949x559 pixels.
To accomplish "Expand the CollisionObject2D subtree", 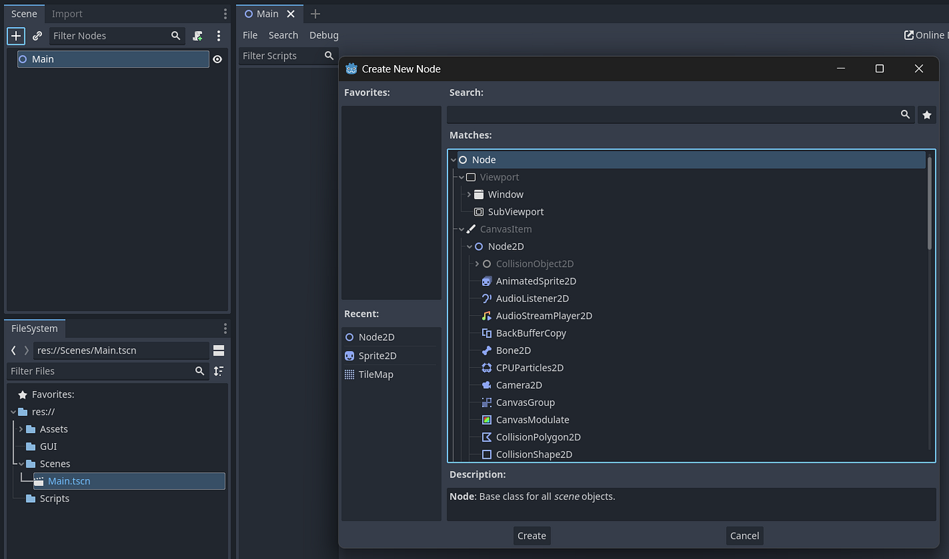I will pyautogui.click(x=477, y=264).
